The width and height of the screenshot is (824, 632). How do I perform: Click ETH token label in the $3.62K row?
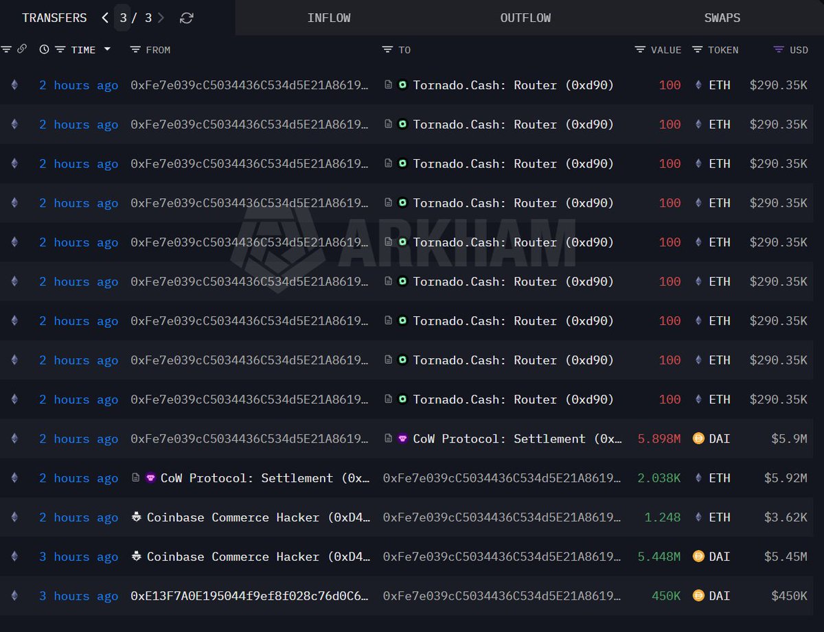720,517
